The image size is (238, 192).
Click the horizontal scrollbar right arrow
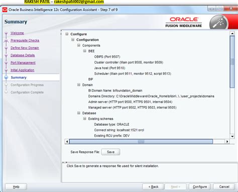point(227,142)
